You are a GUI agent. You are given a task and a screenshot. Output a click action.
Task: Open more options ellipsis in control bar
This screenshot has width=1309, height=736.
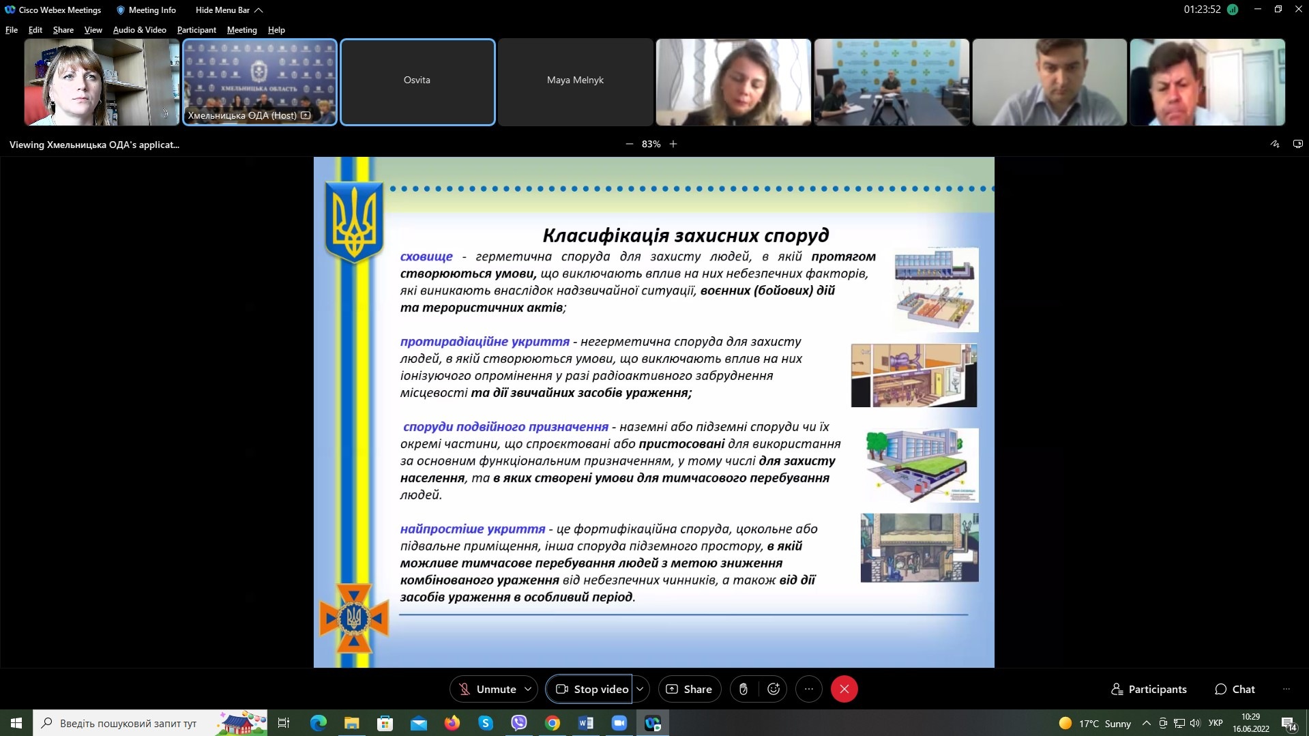(x=809, y=689)
